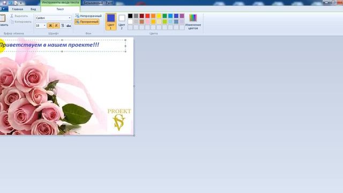Select the Цвет 1 color box
343x193 pixels.
(x=111, y=21)
